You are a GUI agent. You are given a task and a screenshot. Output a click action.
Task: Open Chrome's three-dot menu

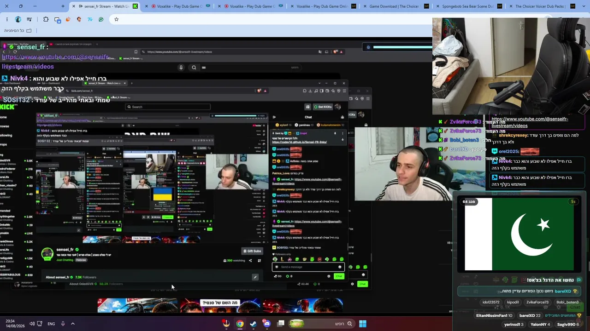(7, 19)
